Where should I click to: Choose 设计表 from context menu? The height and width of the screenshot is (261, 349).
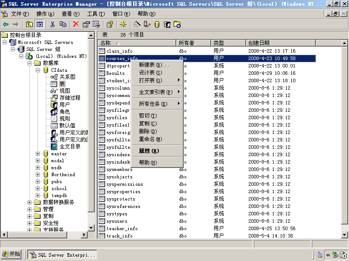point(157,73)
